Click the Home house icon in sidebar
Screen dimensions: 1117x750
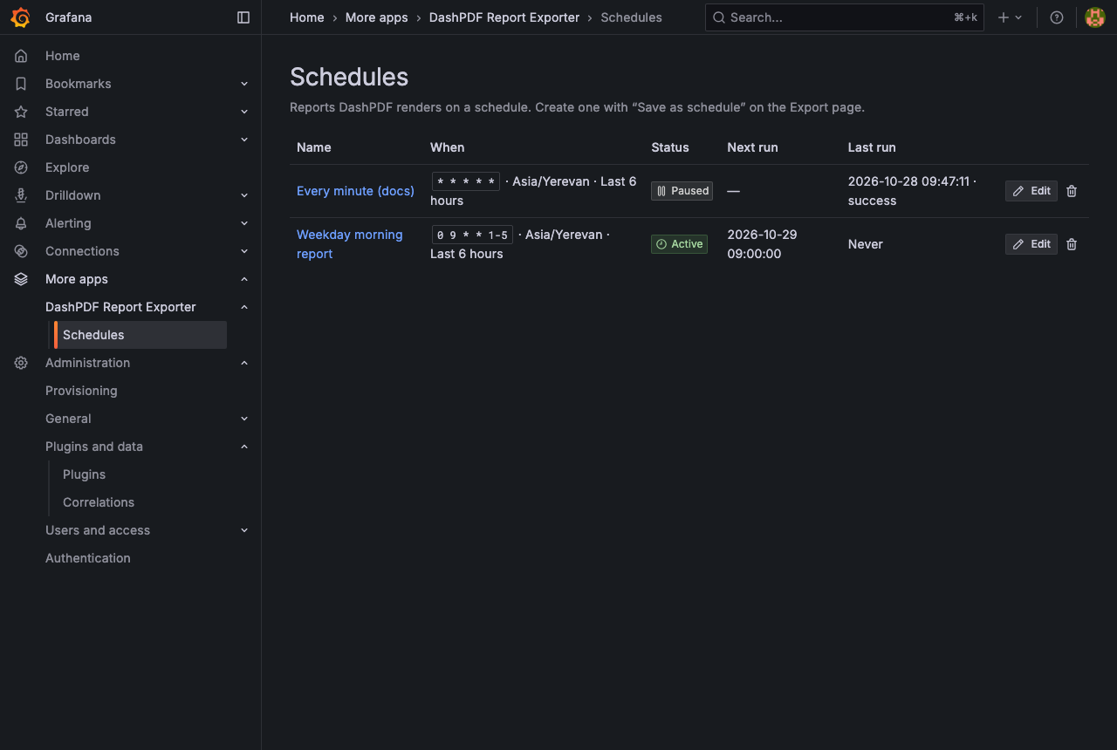coord(21,56)
